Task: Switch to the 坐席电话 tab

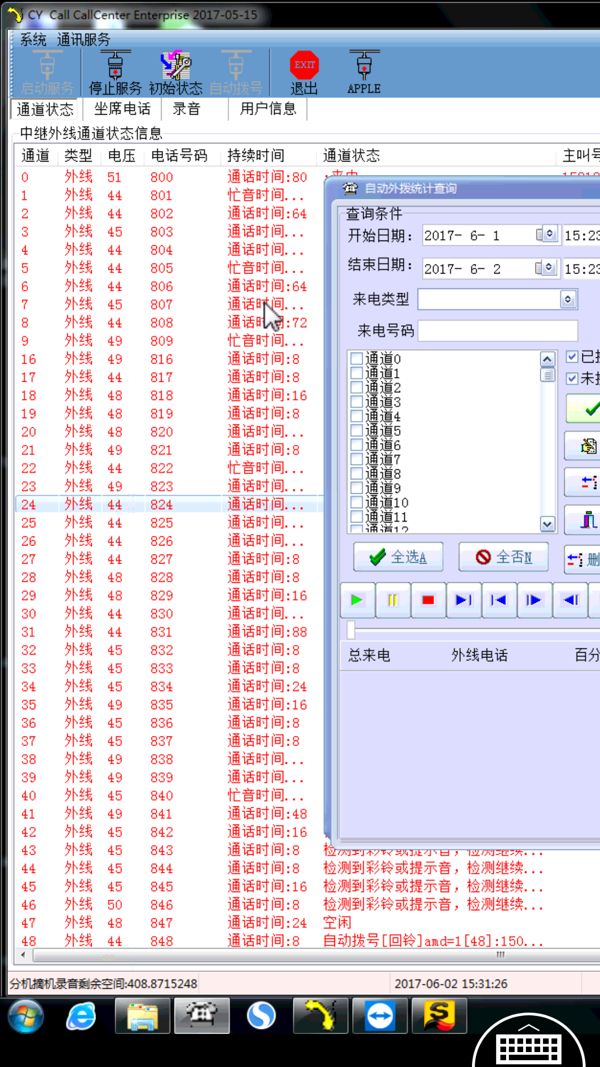Action: click(x=122, y=109)
